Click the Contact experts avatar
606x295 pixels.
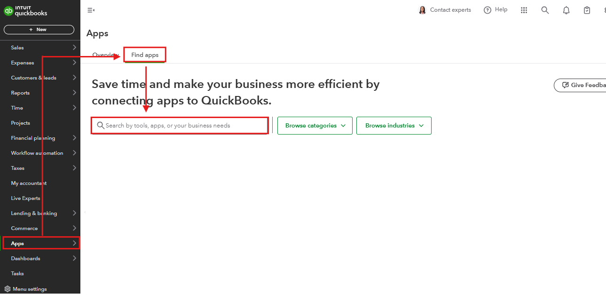[422, 10]
